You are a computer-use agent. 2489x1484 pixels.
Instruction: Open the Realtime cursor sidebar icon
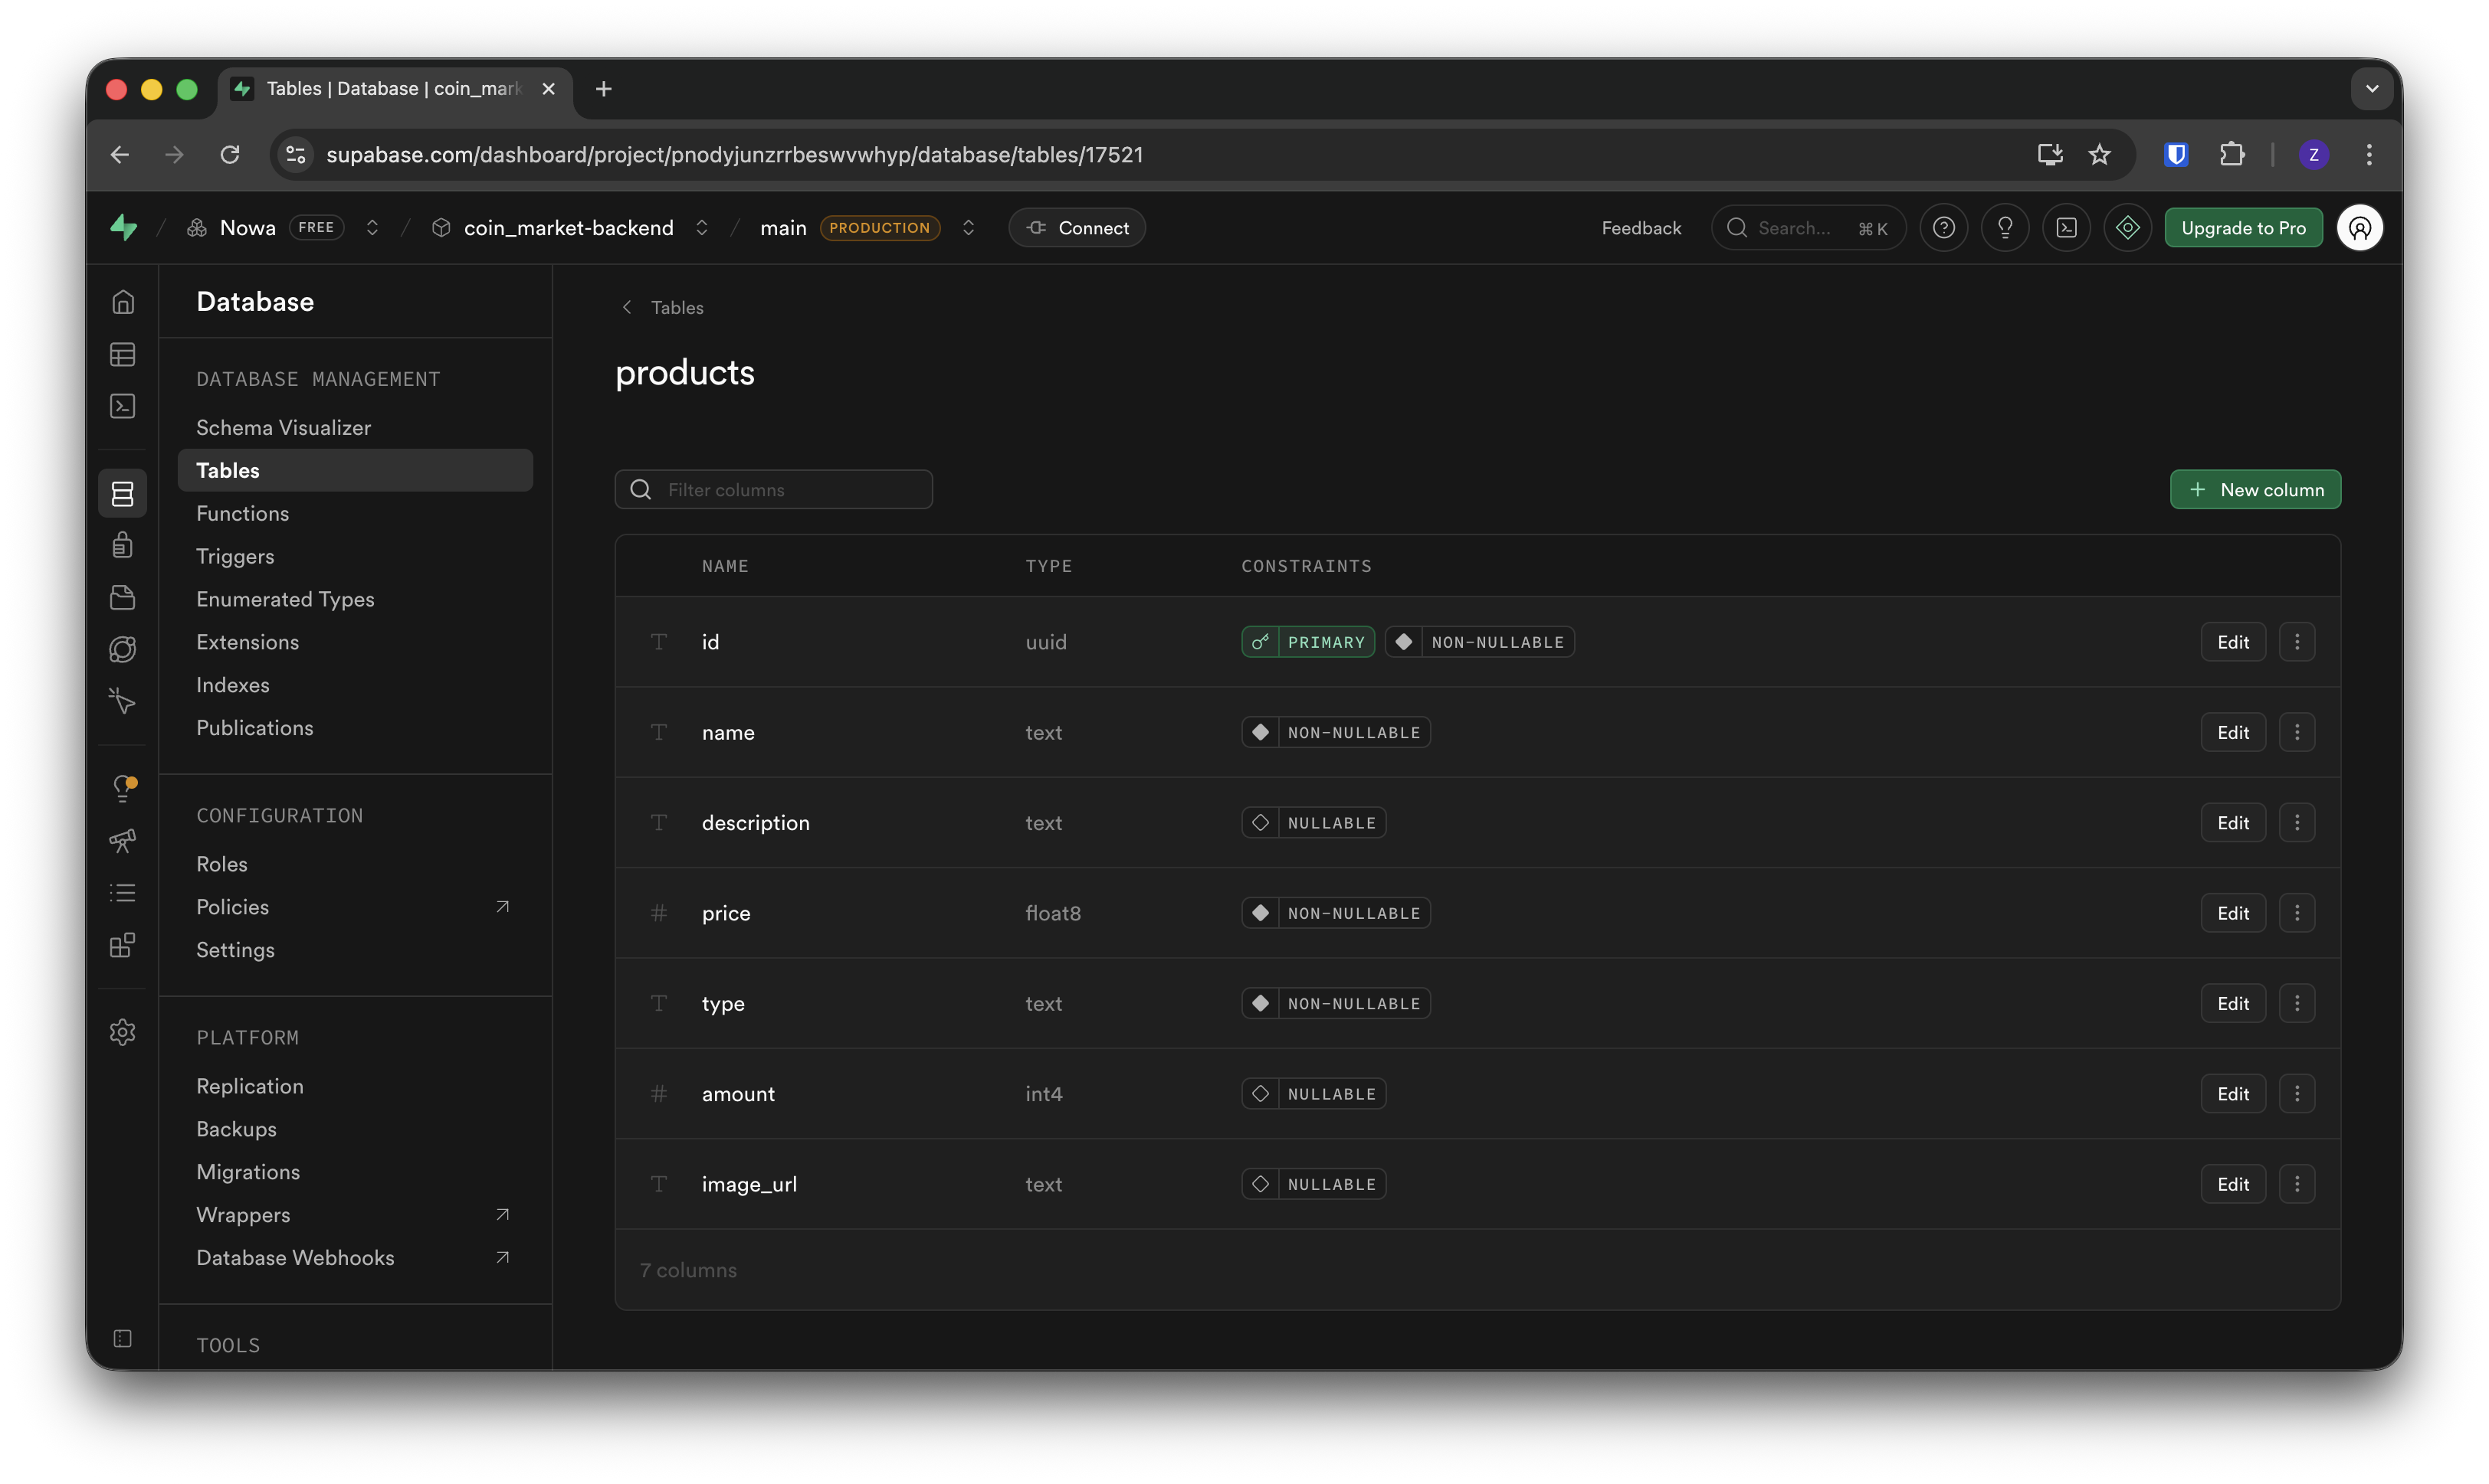click(x=122, y=701)
